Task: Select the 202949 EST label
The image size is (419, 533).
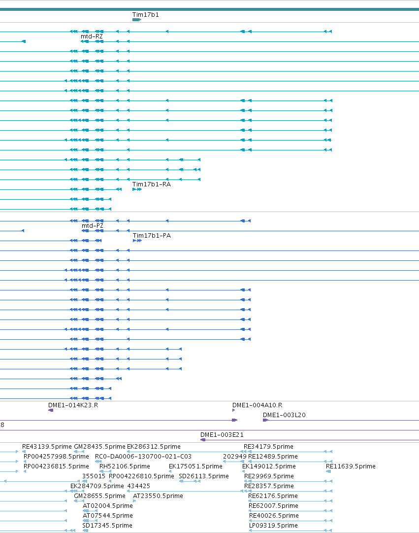Action: [x=235, y=457]
